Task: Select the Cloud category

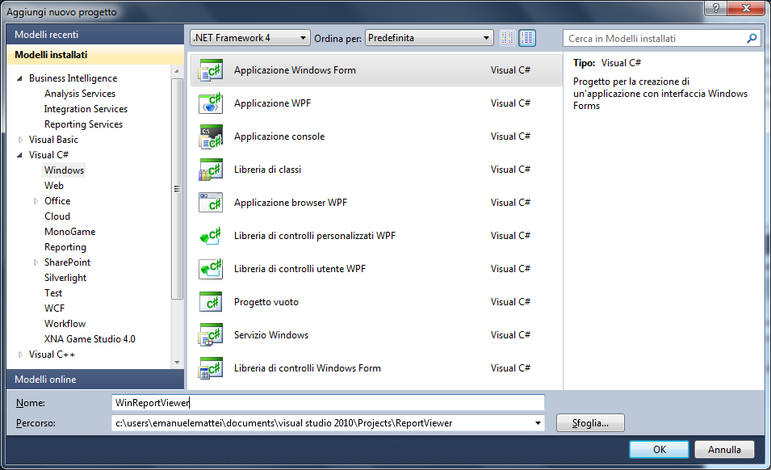Action: [57, 216]
